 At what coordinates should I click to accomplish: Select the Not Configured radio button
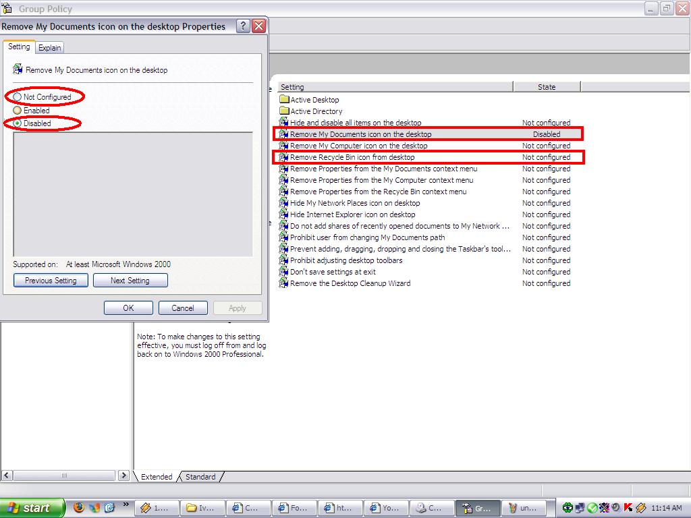17,96
